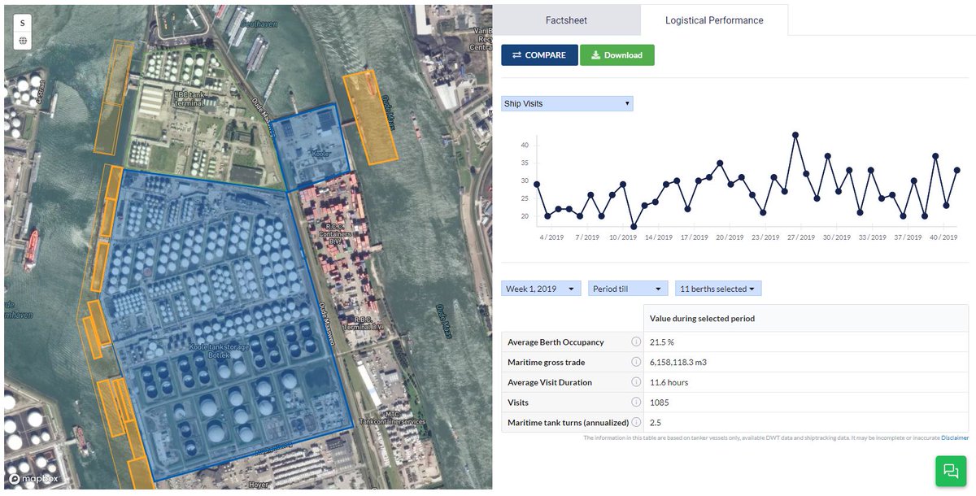Click the lowest chart point at week 11
This screenshot has width=976, height=496.
point(634,227)
